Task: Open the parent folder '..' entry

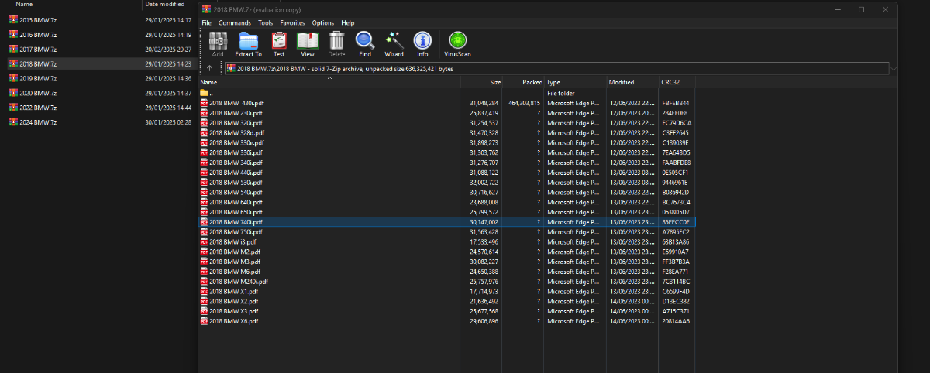Action: pos(206,93)
